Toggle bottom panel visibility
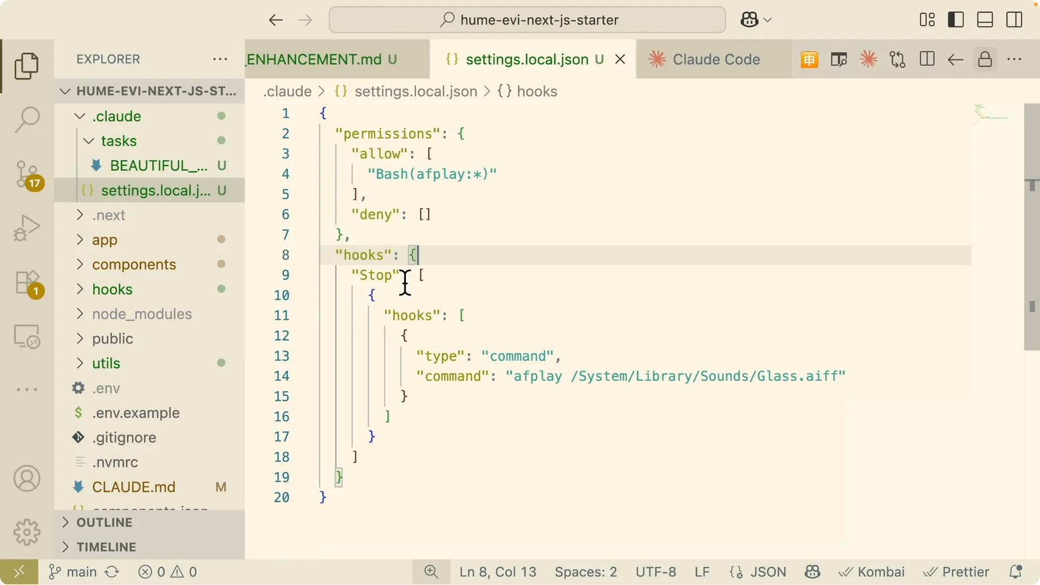The height and width of the screenshot is (585, 1040). 985,20
